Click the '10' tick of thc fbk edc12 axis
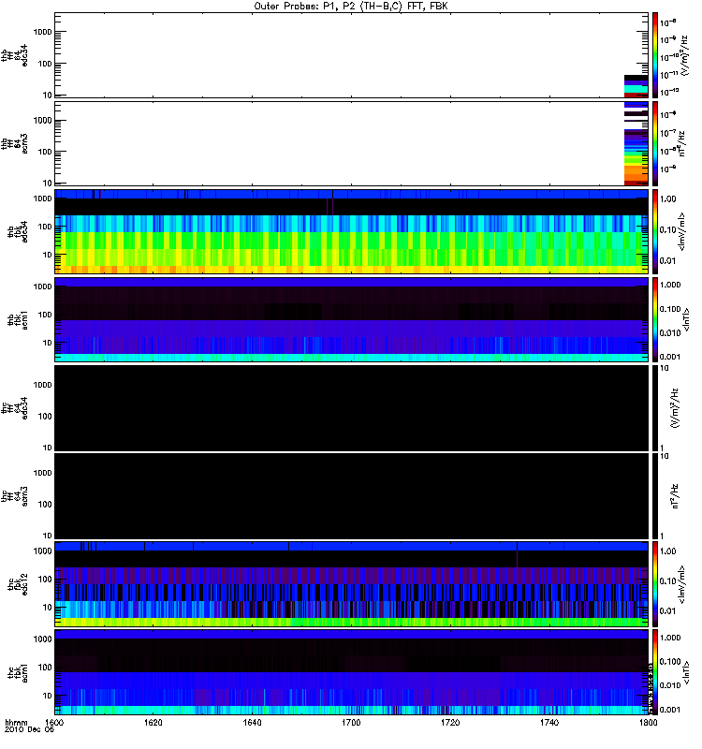Image resolution: width=702 pixels, height=749 pixels. (x=47, y=608)
